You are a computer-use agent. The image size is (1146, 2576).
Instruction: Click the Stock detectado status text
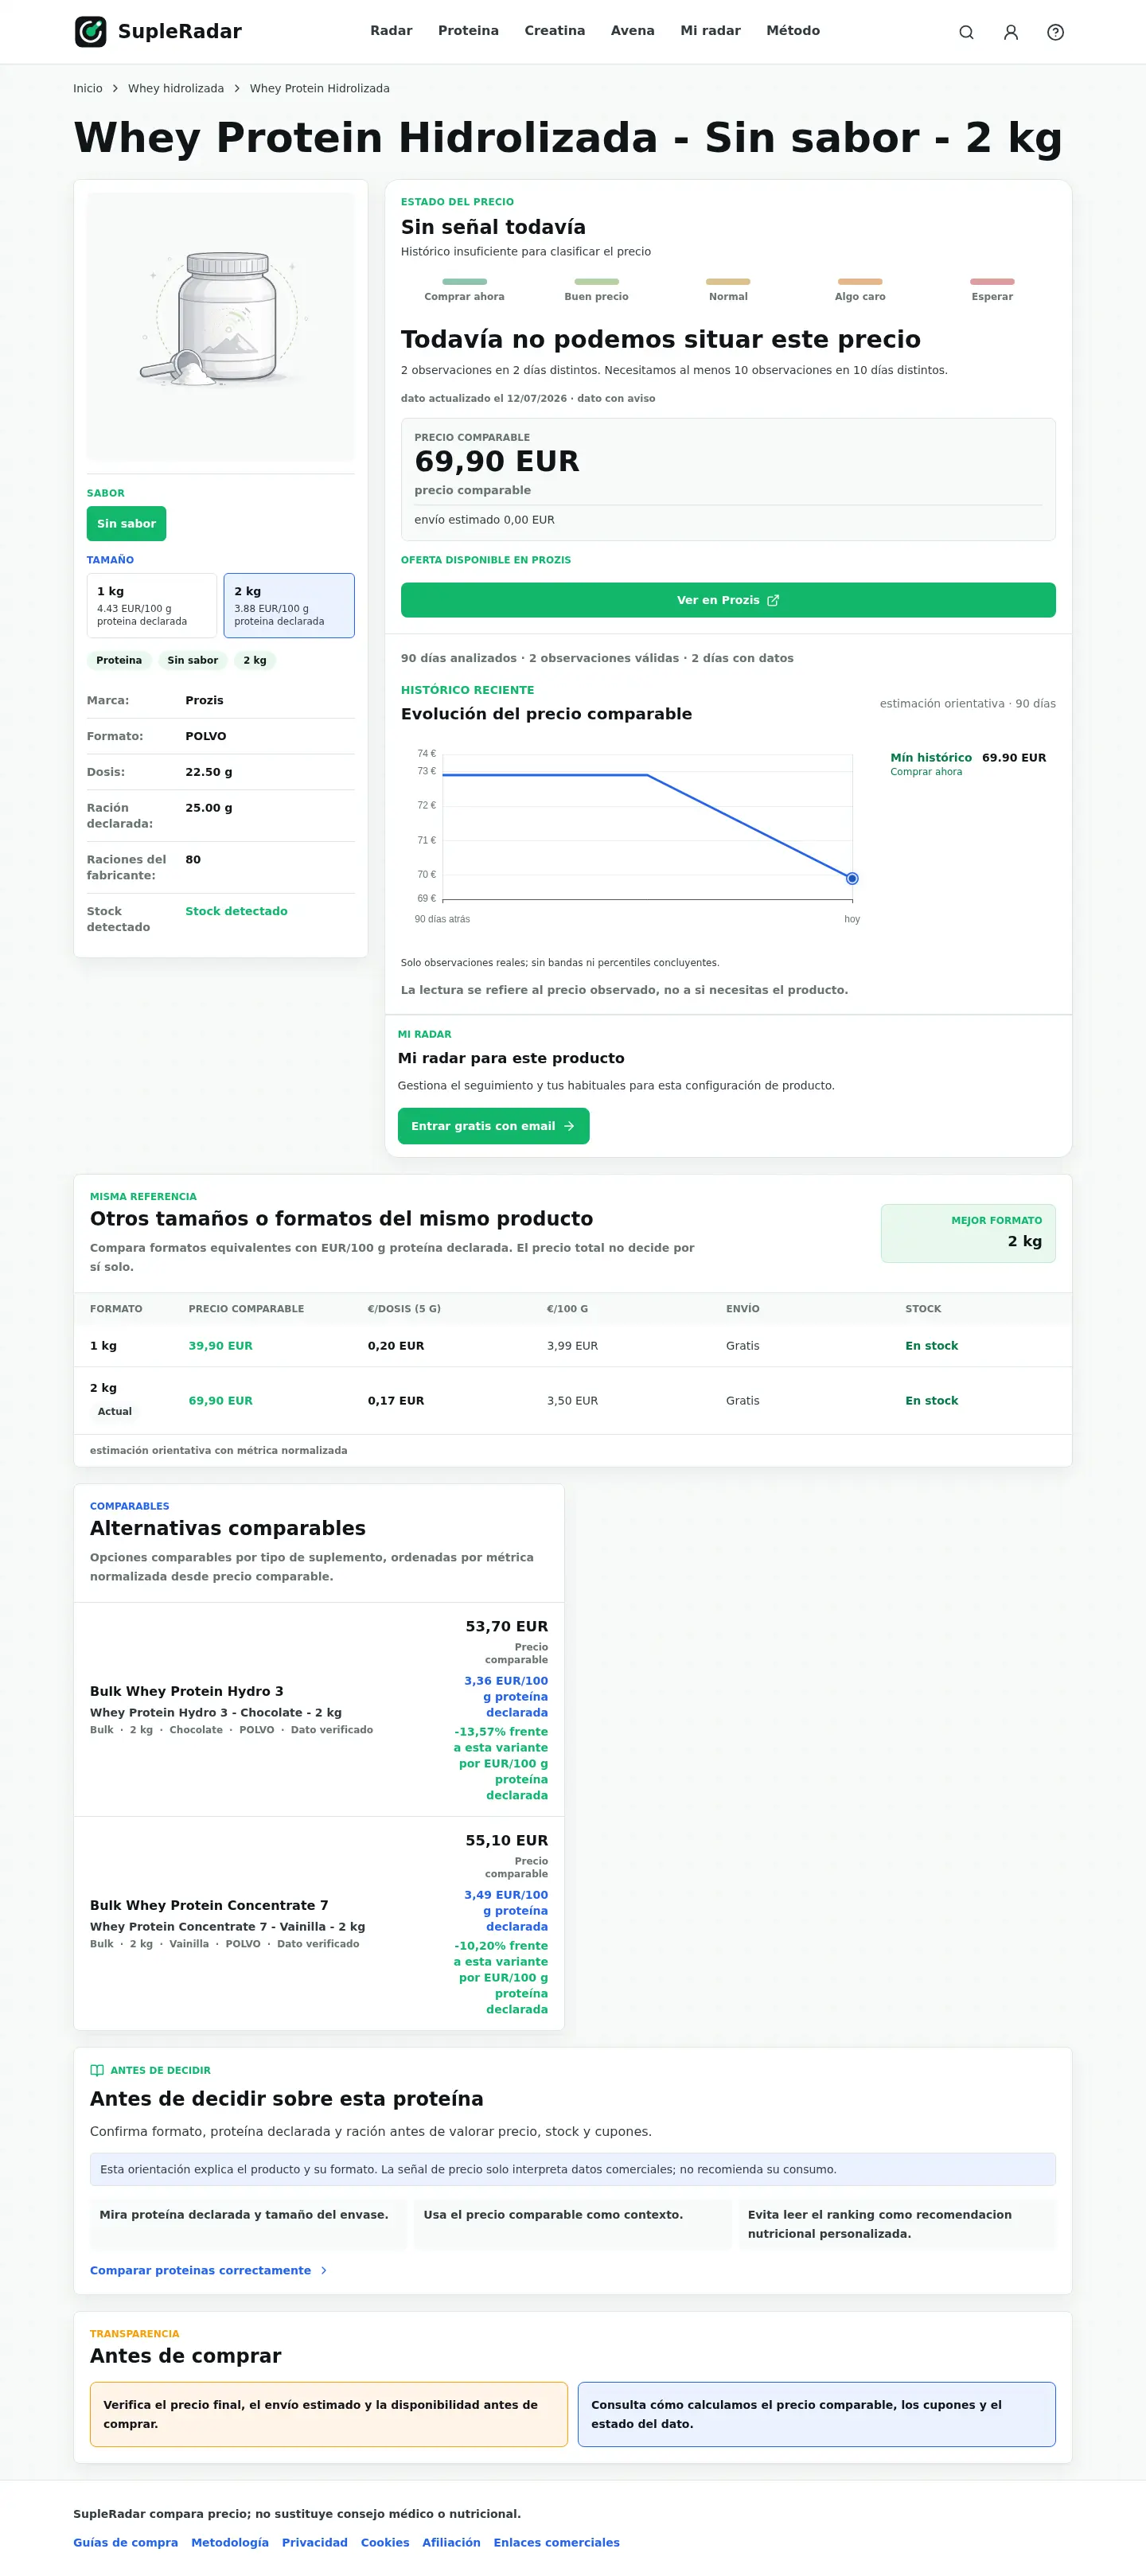236,911
